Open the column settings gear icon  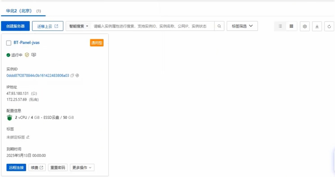pyautogui.click(x=305, y=26)
